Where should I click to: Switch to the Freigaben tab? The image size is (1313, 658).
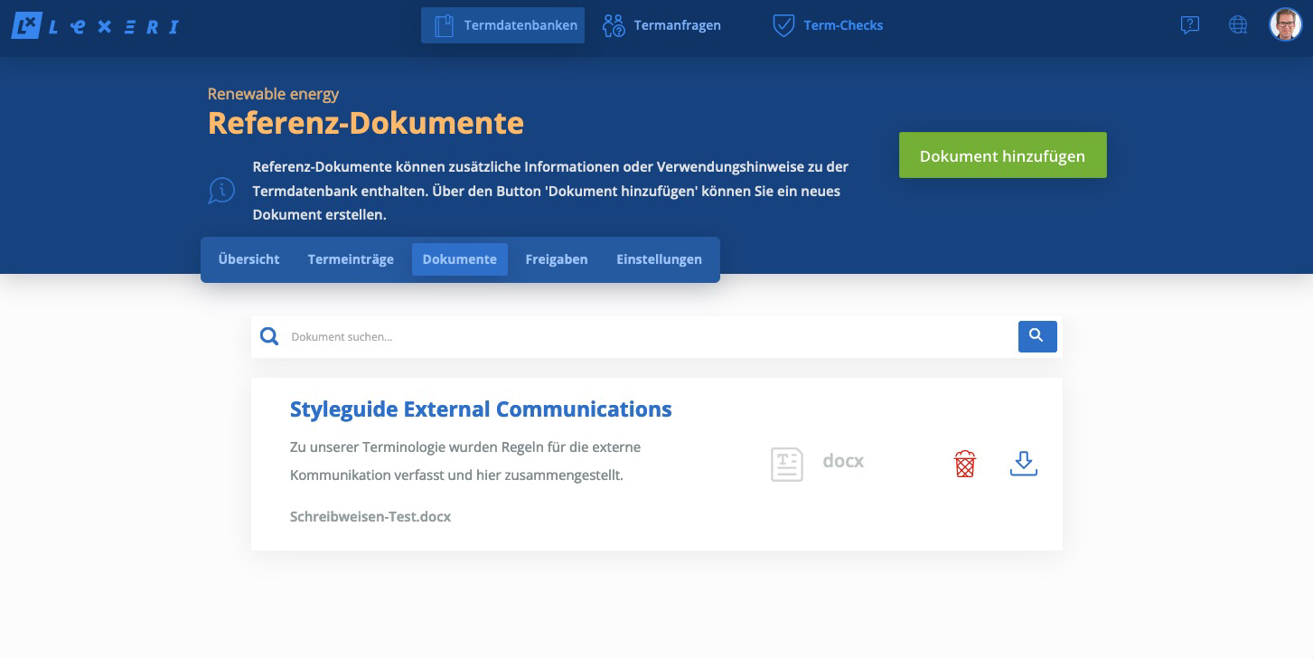coord(557,259)
